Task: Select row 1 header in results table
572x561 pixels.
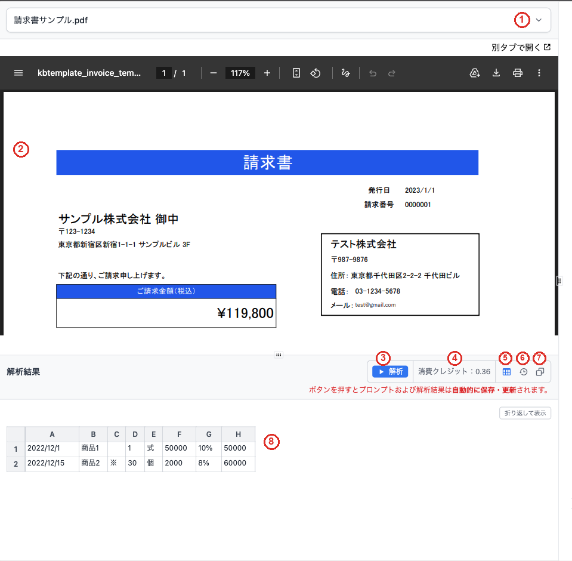Action: coord(16,449)
